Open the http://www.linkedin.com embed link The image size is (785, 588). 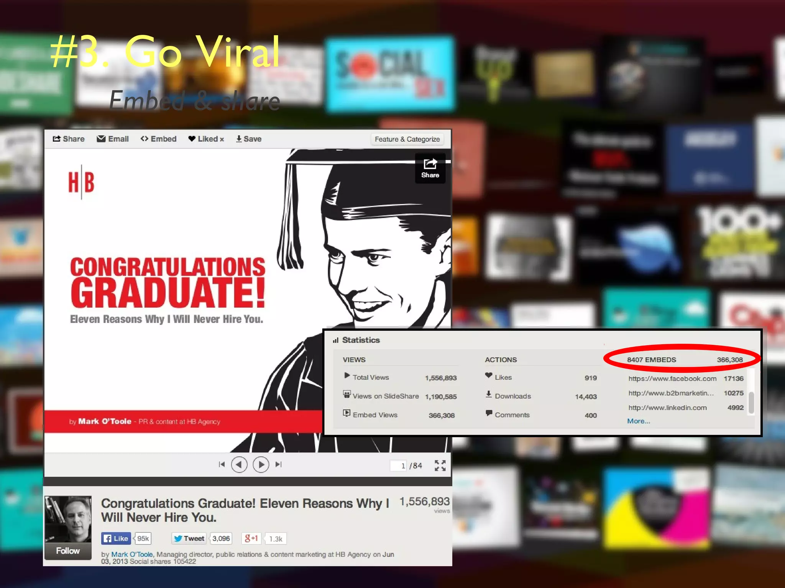(x=667, y=408)
